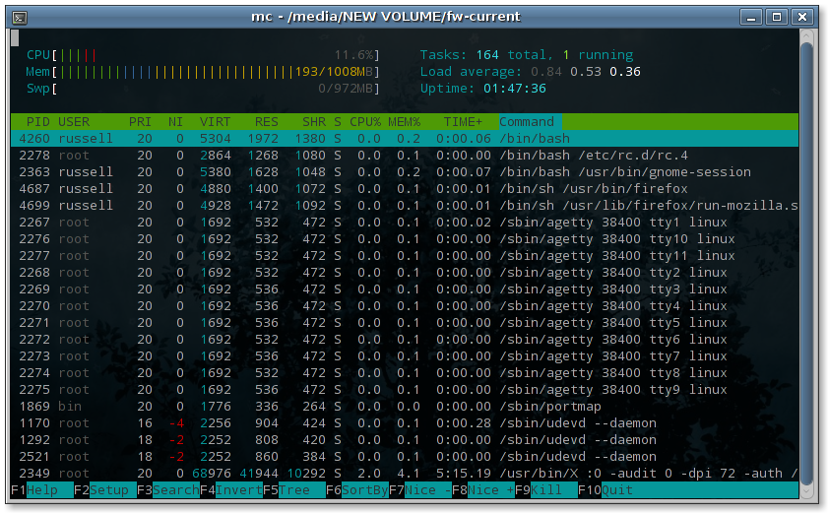This screenshot has width=828, height=513.
Task: Click the window title mc - /media/NEW VOLUME/fw-current
Action: click(386, 17)
